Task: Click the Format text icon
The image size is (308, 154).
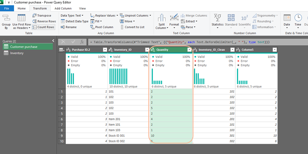Action: 174,18
